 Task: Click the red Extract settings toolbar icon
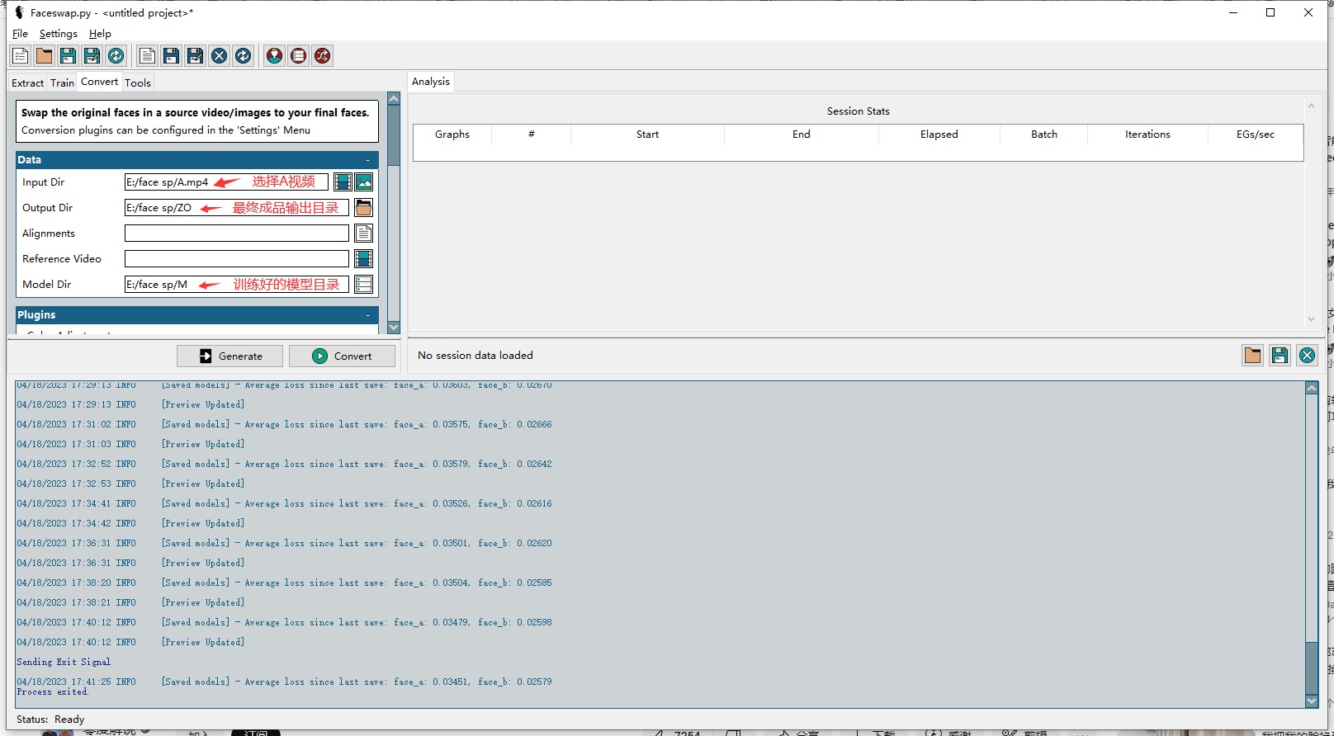pos(274,55)
